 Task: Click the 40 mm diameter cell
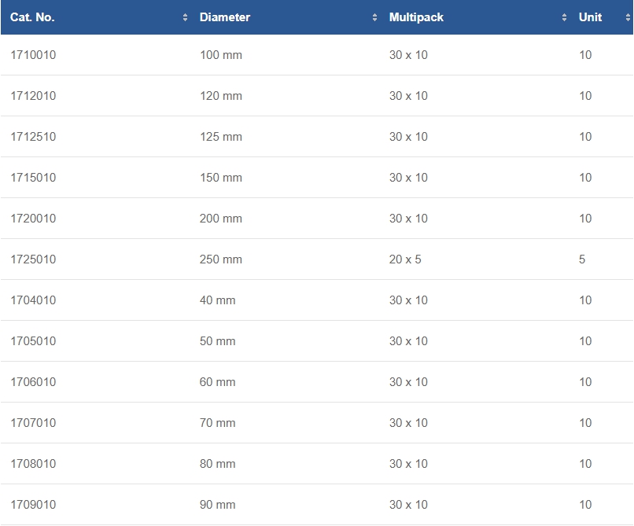click(218, 300)
